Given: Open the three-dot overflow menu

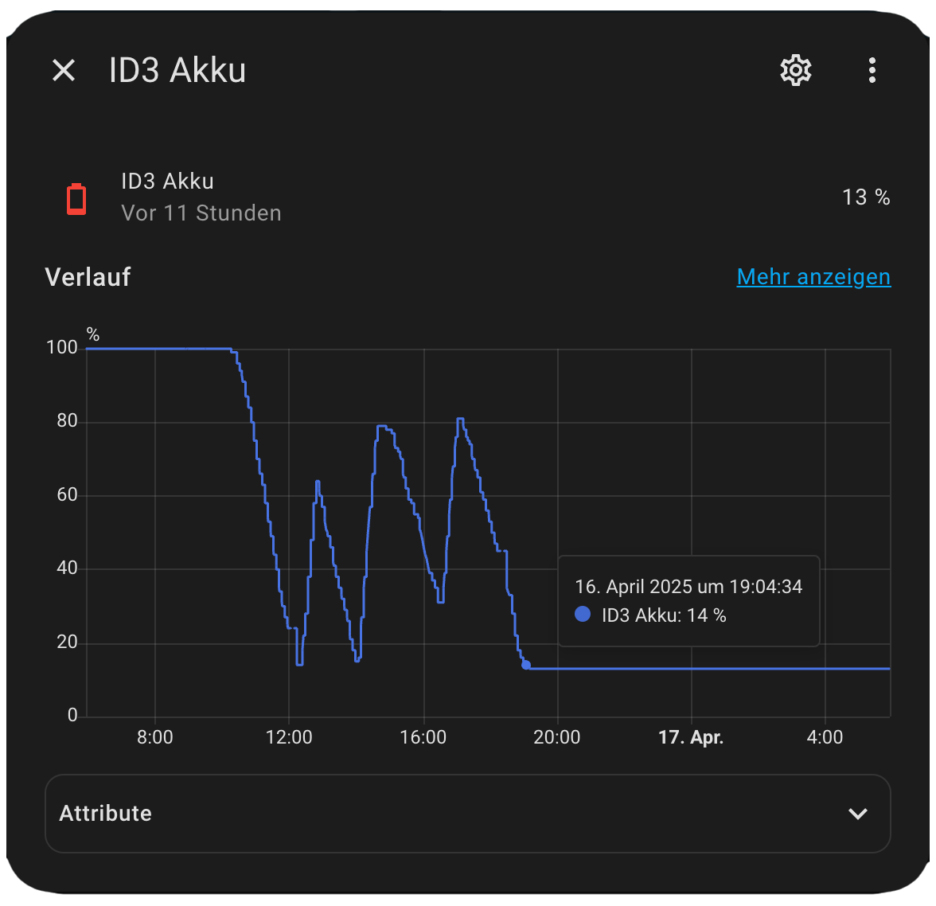Looking at the screenshot, I should (x=872, y=71).
